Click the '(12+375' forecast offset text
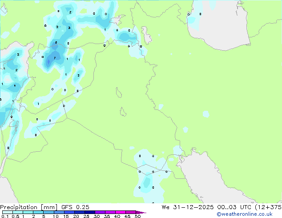This screenshot has width=282, height=218. click(x=268, y=207)
